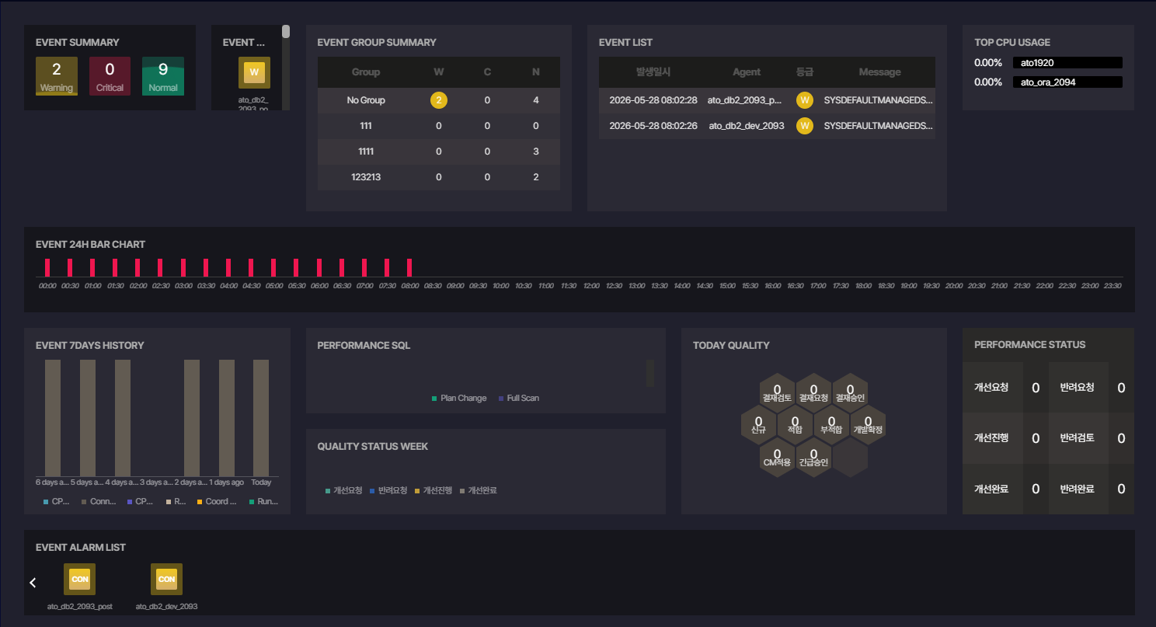Open CON alarm icon for ato_db2_dev_2093
Viewport: 1156px width, 627px height.
tap(166, 579)
